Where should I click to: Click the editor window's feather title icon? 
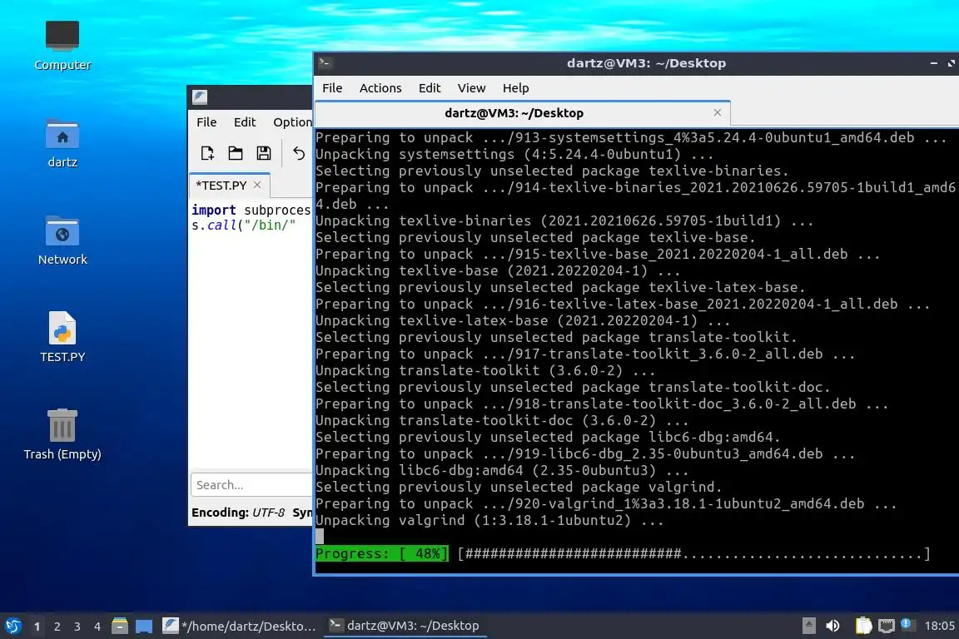point(200,97)
